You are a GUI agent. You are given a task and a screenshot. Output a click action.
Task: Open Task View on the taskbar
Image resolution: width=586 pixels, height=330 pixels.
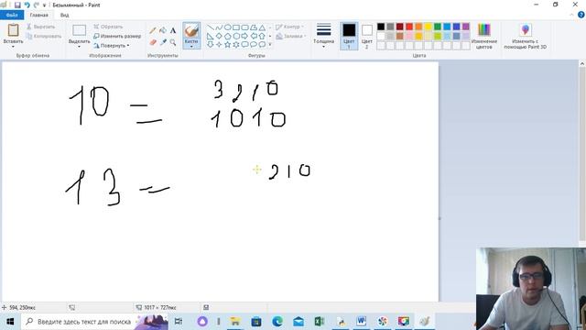pyautogui.click(x=179, y=322)
